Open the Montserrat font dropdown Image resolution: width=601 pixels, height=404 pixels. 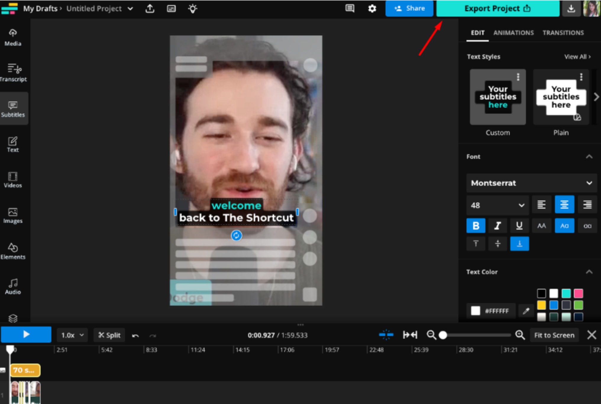tap(531, 183)
